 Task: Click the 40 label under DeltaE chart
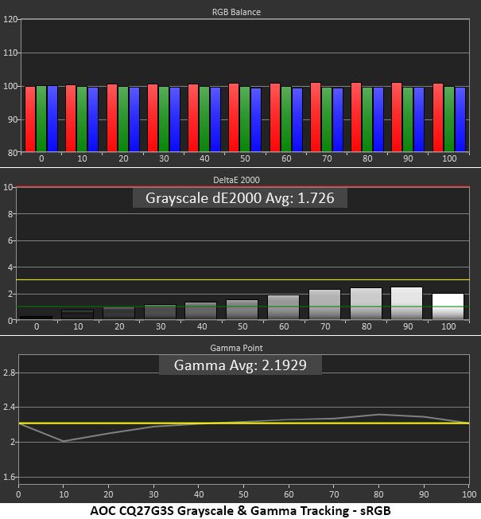202,326
